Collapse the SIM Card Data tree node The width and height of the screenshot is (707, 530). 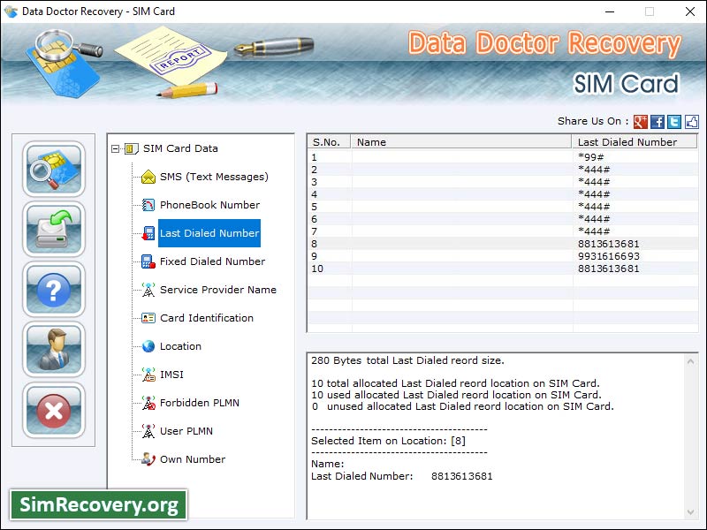[118, 148]
